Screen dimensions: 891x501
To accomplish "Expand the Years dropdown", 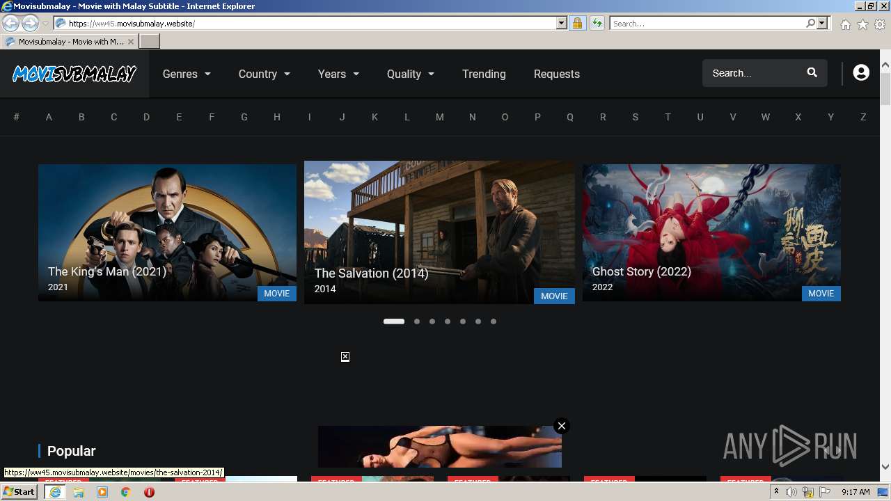I will 339,74.
